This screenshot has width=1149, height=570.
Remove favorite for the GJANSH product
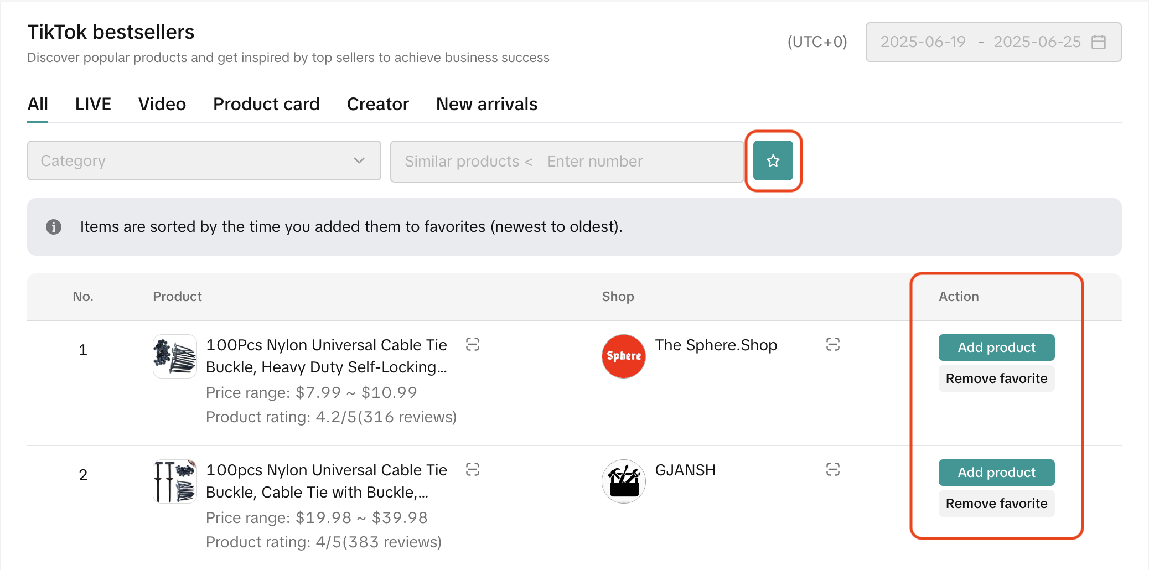[x=996, y=504]
